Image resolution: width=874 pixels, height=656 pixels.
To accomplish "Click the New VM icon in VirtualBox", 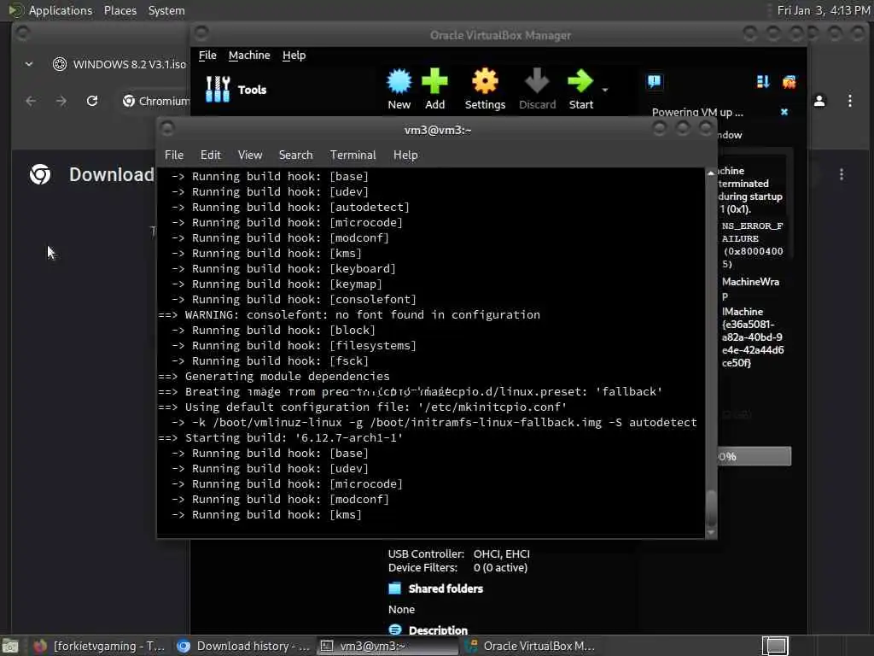I will tap(399, 89).
